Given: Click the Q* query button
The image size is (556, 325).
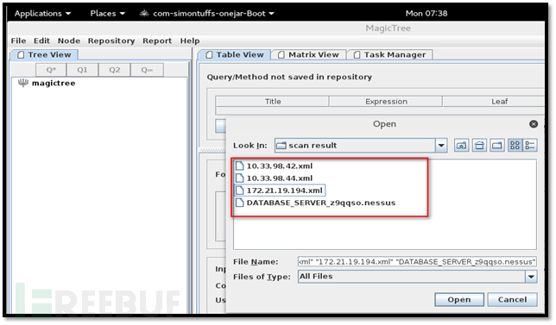Looking at the screenshot, I should (x=51, y=70).
